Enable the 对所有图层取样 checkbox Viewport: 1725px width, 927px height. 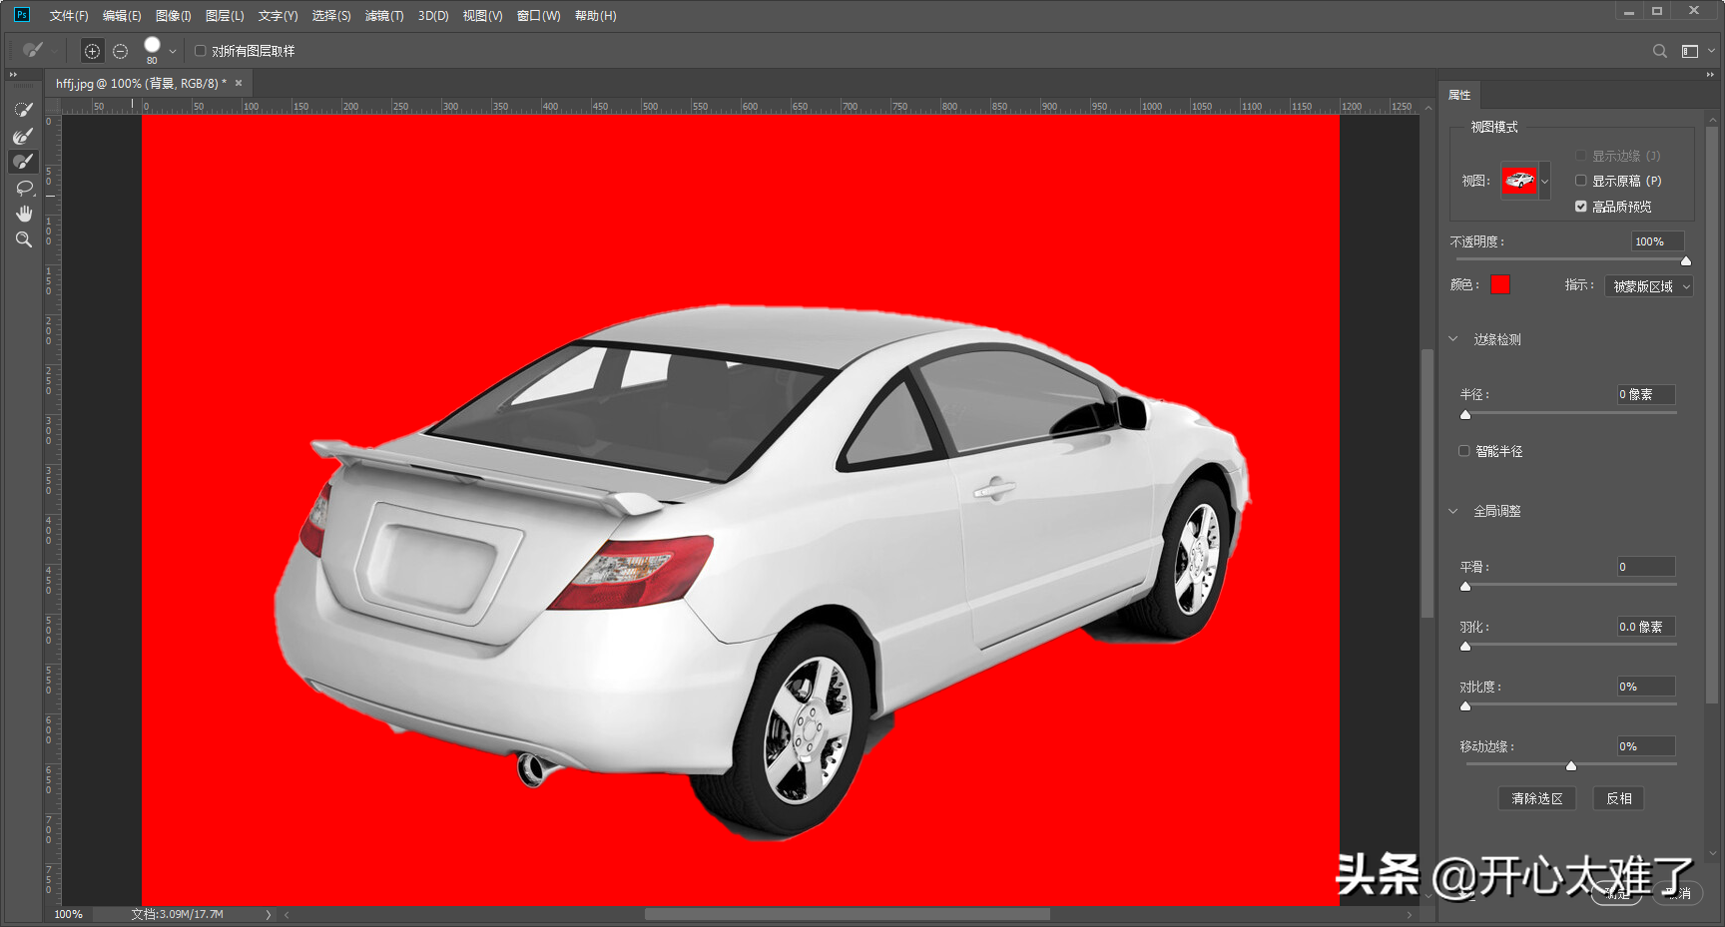(x=201, y=51)
